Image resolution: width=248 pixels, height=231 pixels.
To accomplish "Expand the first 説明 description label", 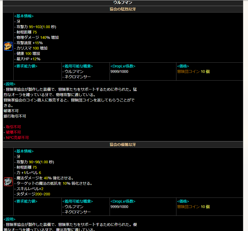I will point(9,84).
